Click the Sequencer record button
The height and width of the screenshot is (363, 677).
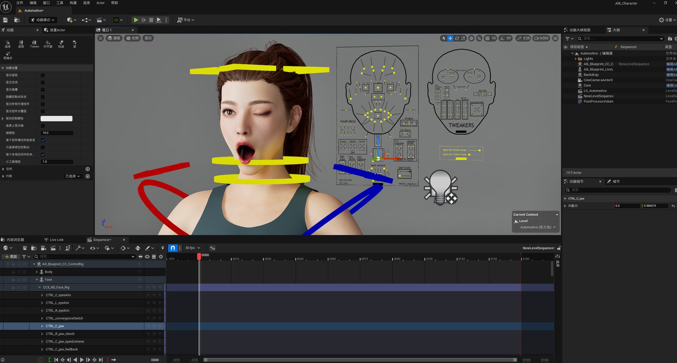coord(41,360)
